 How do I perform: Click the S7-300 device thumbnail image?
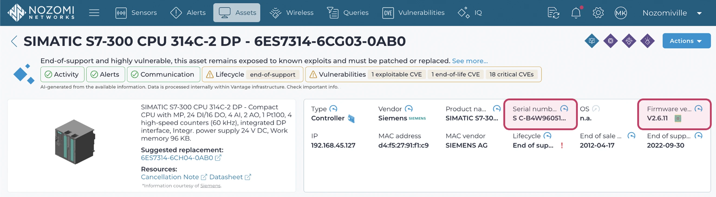tap(75, 142)
